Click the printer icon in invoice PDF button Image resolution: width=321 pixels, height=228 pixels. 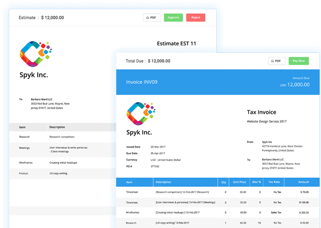pyautogui.click(x=272, y=61)
